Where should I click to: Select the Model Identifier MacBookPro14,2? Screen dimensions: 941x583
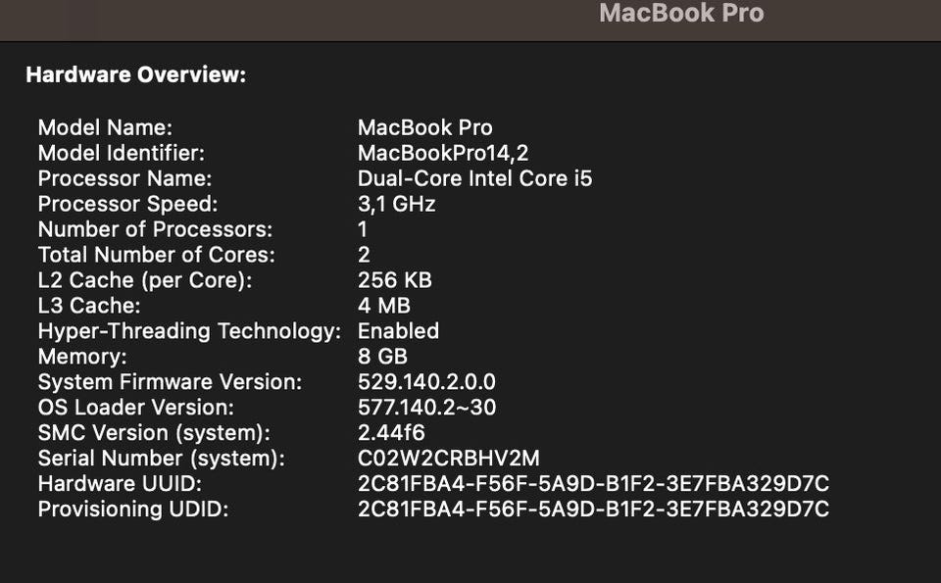tap(443, 153)
